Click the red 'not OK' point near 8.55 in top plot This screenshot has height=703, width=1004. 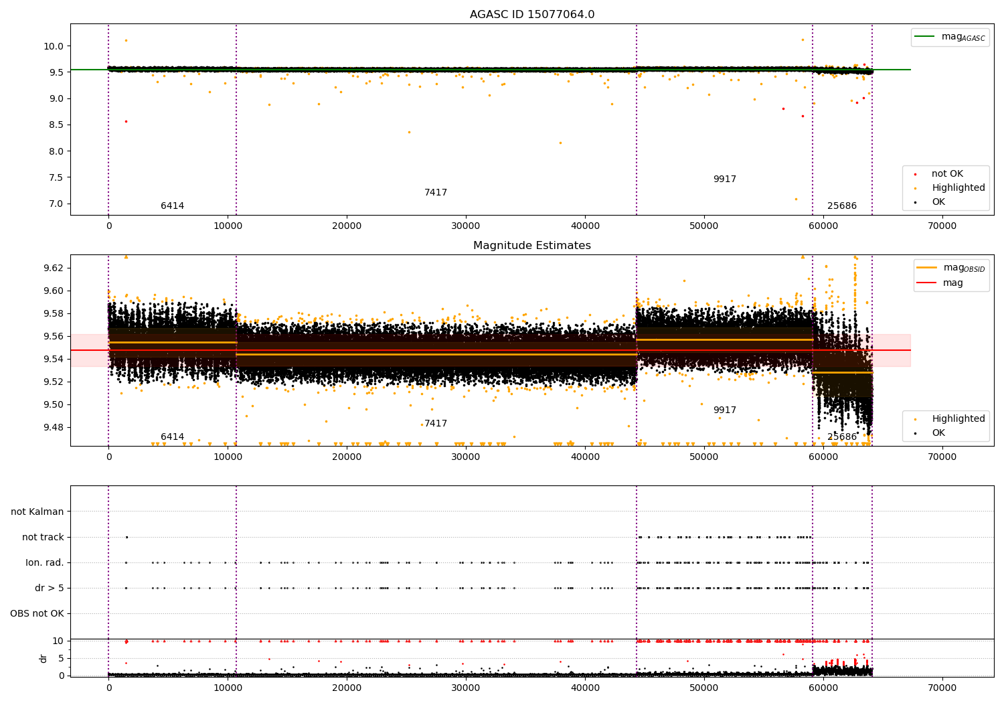(126, 121)
